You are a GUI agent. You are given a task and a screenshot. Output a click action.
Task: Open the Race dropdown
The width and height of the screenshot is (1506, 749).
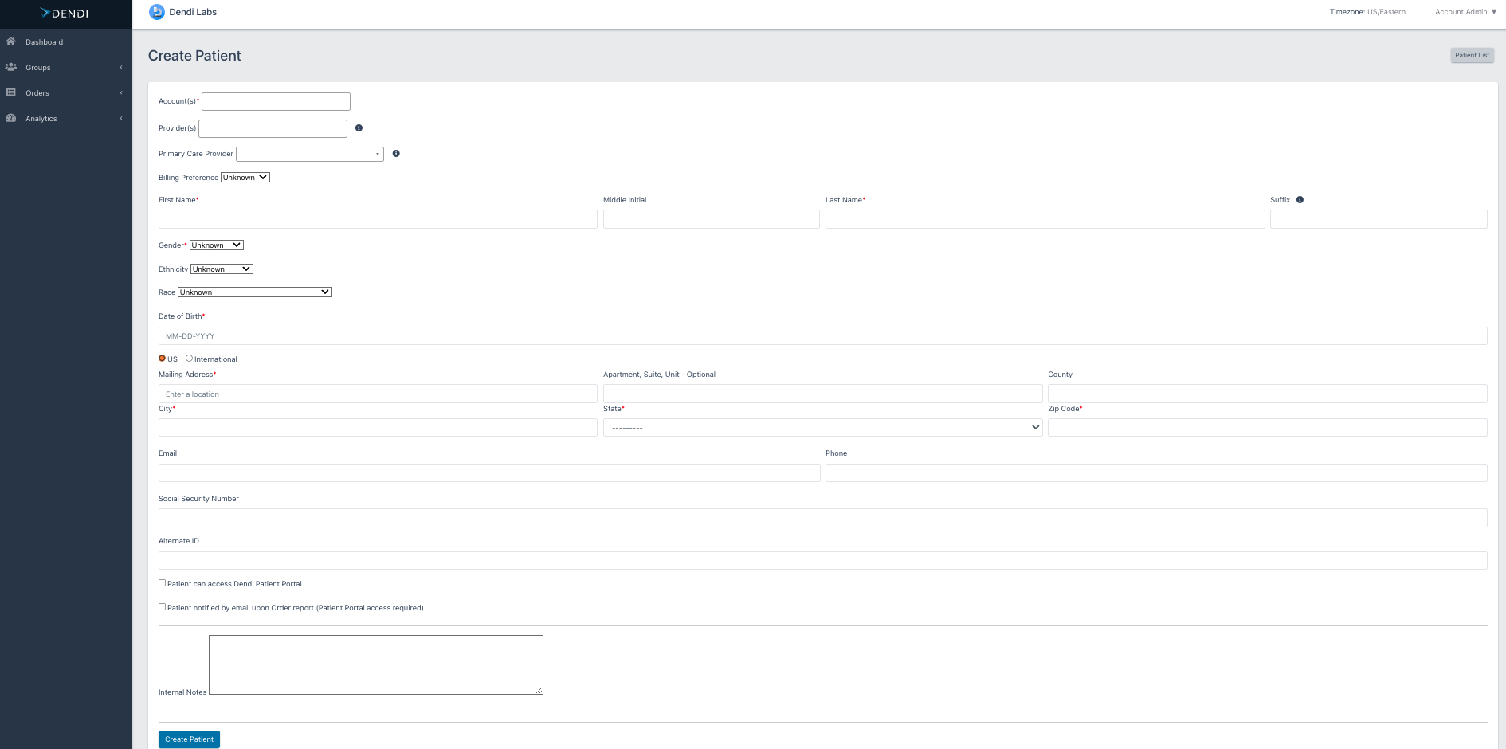click(x=255, y=292)
